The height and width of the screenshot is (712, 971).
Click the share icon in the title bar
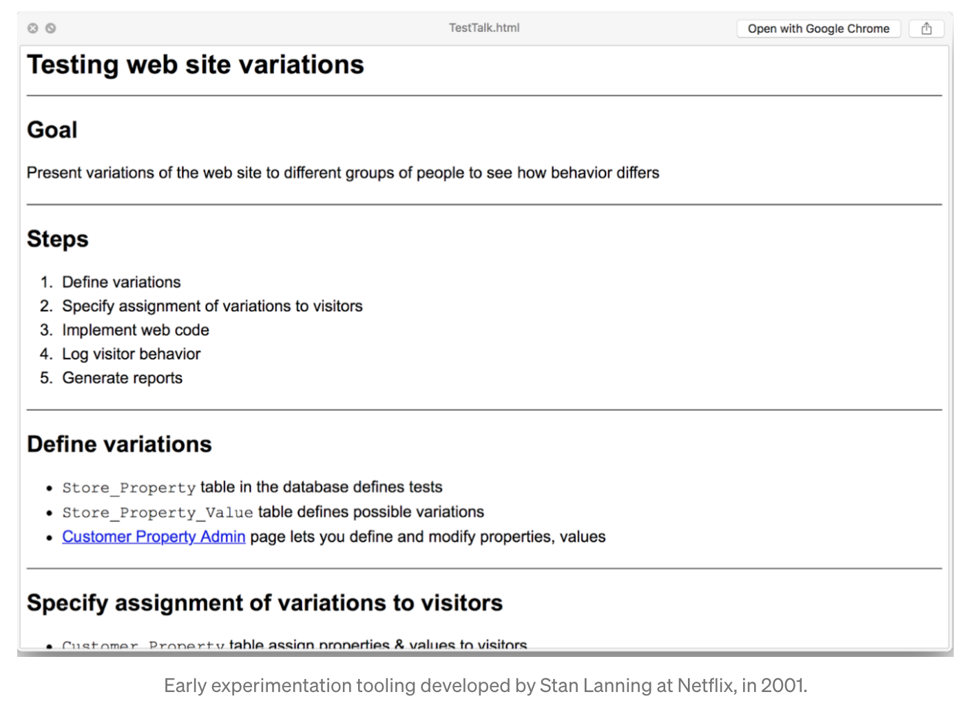(926, 28)
